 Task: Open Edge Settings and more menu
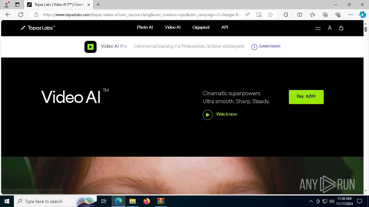pyautogui.click(x=351, y=15)
